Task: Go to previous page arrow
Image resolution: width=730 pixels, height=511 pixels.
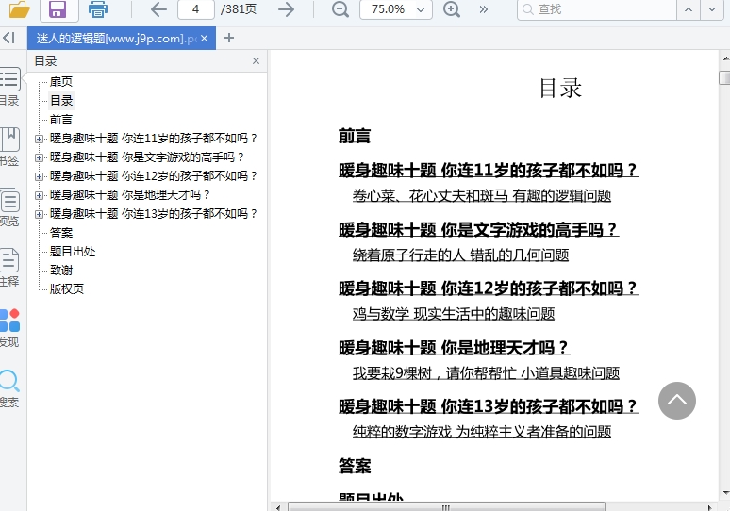Action: (x=158, y=9)
